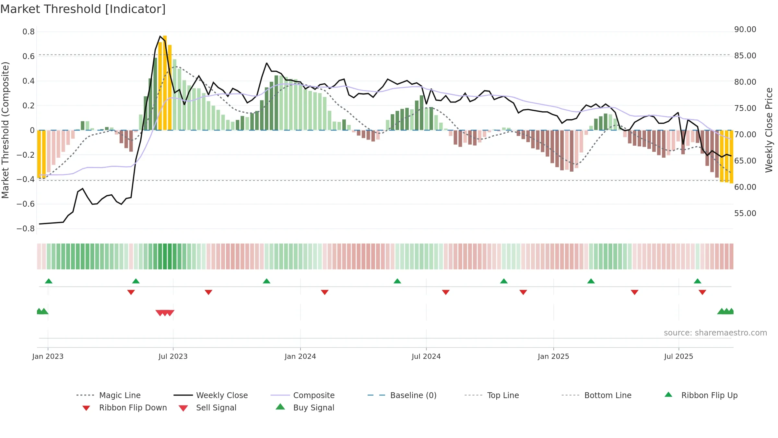The image size is (778, 438).
Task: Click the Market Threshold [Indicator] title
Action: coord(83,9)
